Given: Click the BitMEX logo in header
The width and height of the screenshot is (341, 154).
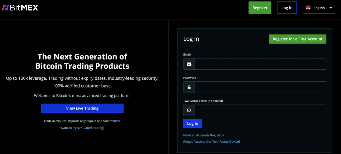Looking at the screenshot, I should click(x=20, y=8).
